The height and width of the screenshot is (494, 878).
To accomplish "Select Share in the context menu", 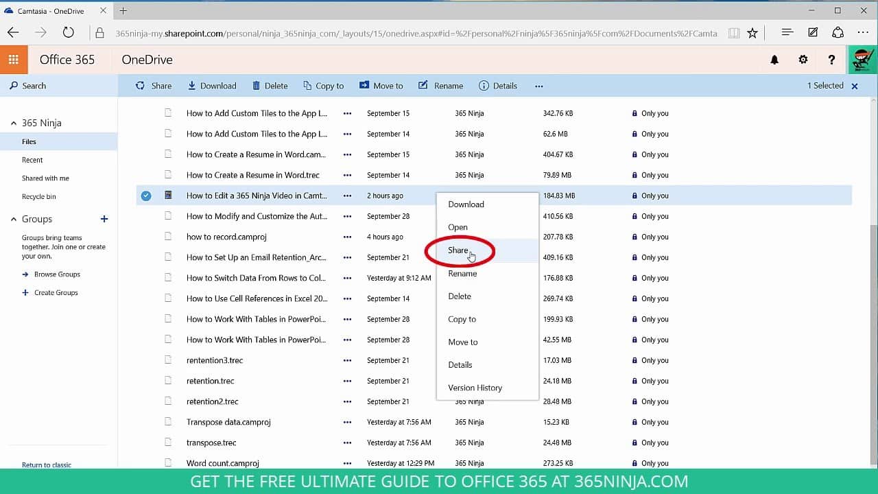I will coord(488,250).
